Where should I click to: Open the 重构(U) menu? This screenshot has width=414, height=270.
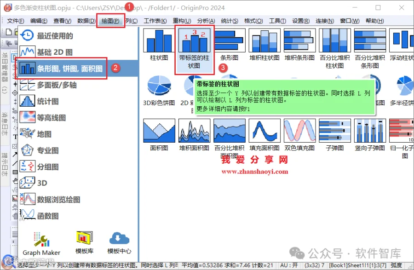pos(182,21)
